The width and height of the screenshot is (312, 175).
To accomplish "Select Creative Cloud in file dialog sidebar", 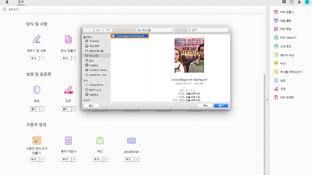I will (96, 70).
